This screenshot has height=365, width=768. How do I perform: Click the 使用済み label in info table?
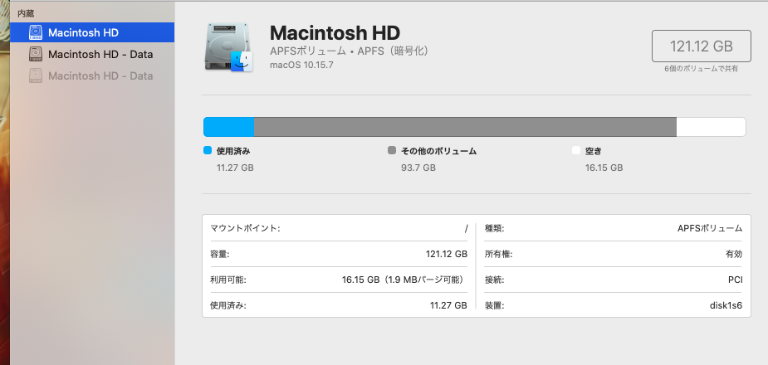(x=228, y=306)
